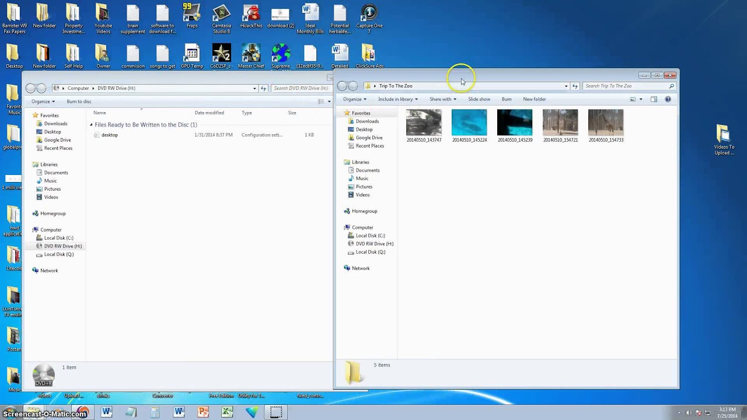Open GPU Temp desktop icon
The width and height of the screenshot is (747, 420).
click(192, 57)
